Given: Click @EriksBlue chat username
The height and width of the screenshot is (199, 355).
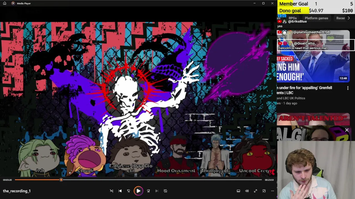Looking at the screenshot, I should point(297,22).
